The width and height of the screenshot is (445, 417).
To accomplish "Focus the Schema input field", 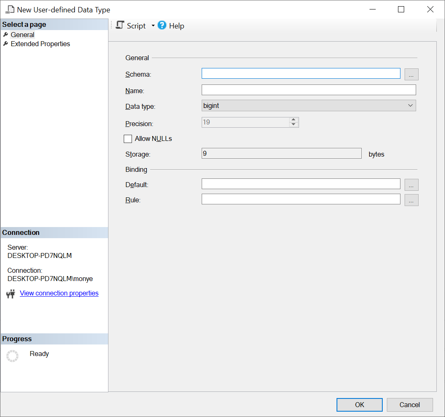I will point(301,73).
